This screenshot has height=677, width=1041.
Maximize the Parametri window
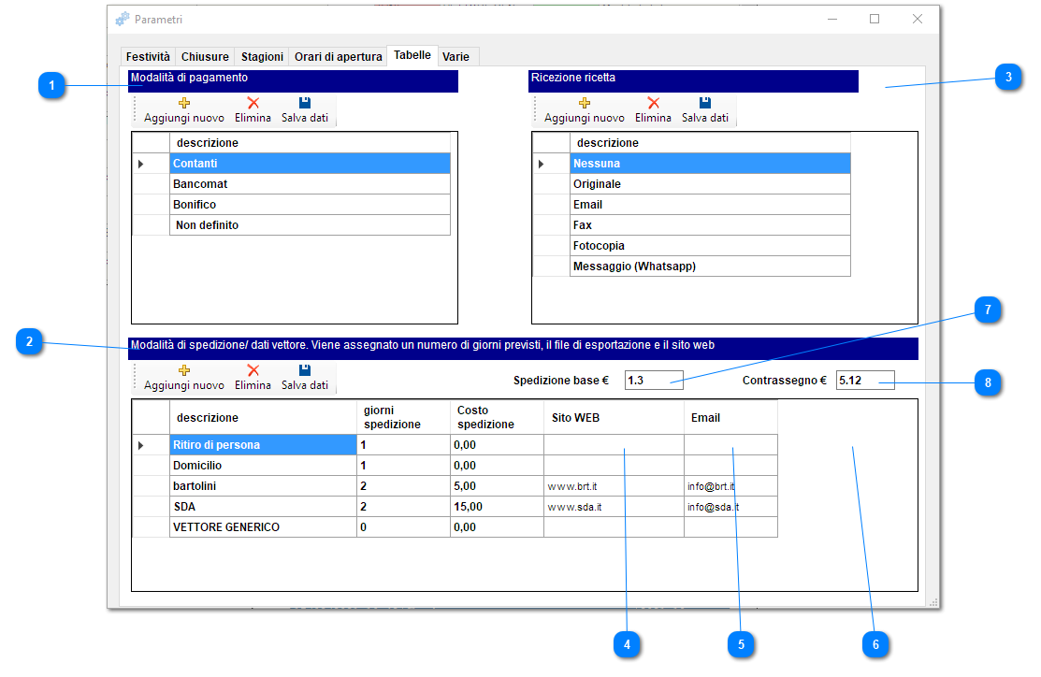[x=875, y=20]
